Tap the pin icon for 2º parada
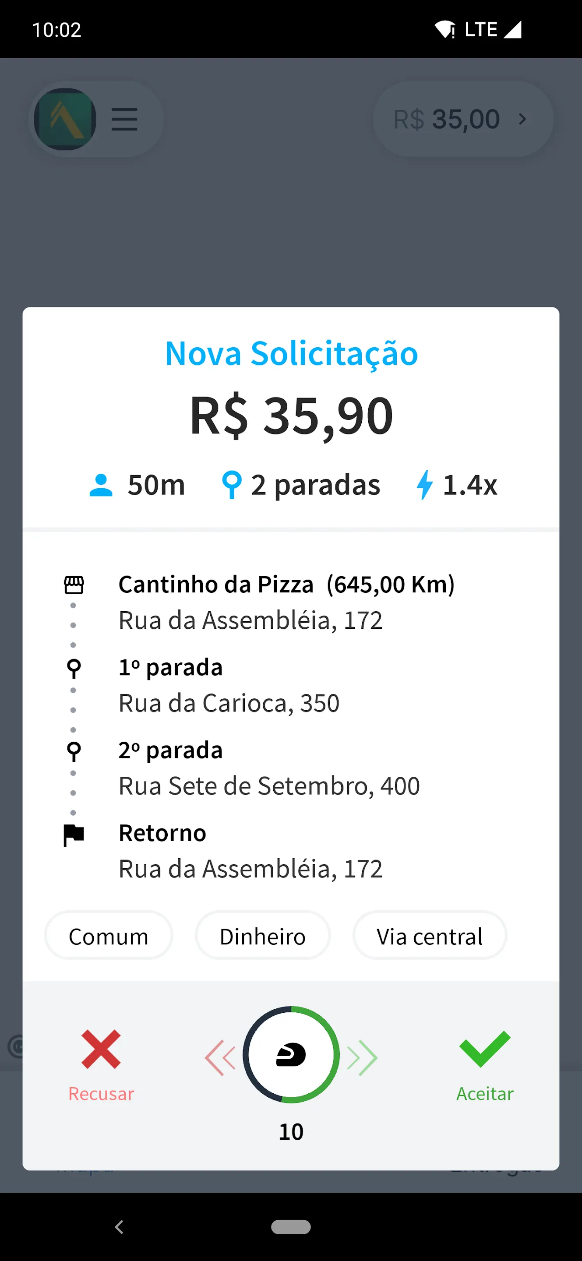The image size is (582, 1261). [74, 751]
